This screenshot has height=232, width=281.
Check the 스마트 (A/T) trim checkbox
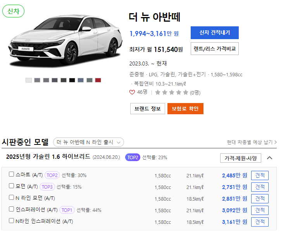pyautogui.click(x=12, y=174)
